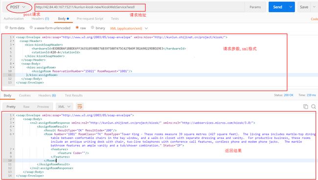This screenshot has width=318, height=180.
Task: Select the raw body type
Action: (x=81, y=28)
